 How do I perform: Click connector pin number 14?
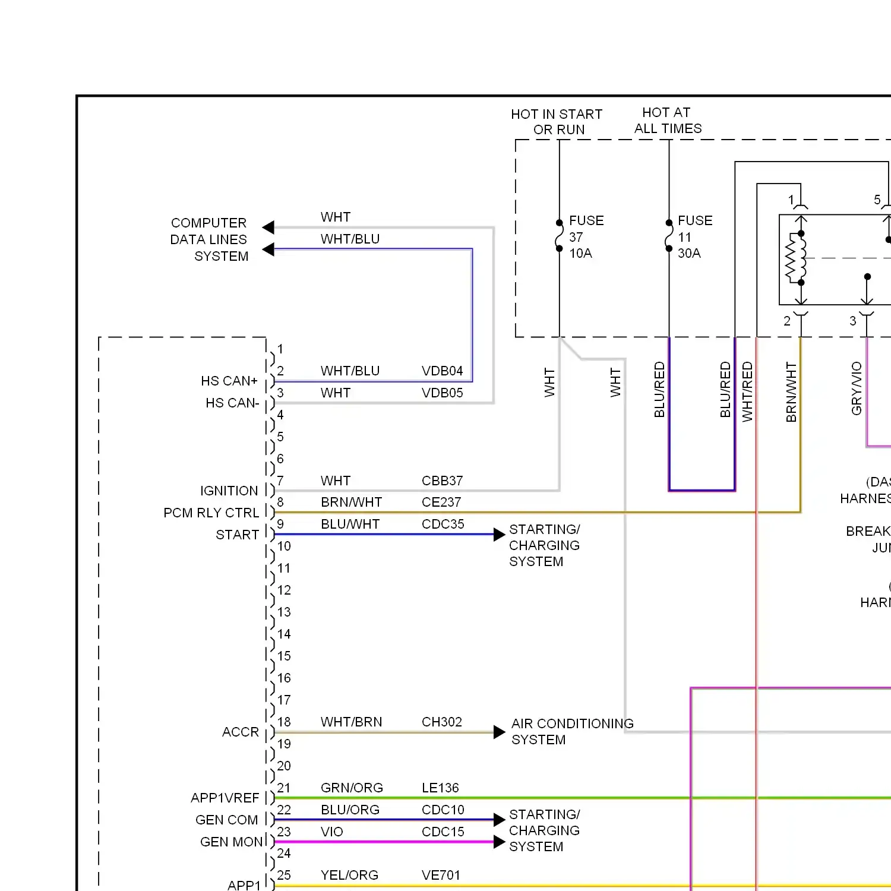coord(284,634)
